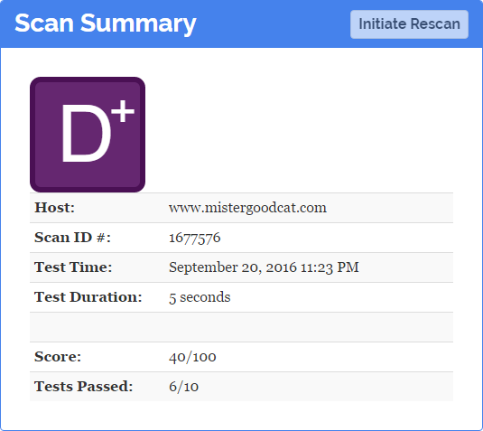Viewport: 483px width, 431px height.
Task: Select the September 20, 2016 11:23 PM timestamp
Action: [264, 267]
